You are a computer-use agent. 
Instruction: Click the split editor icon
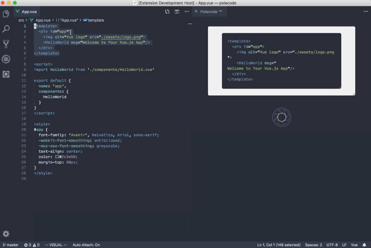[177, 11]
